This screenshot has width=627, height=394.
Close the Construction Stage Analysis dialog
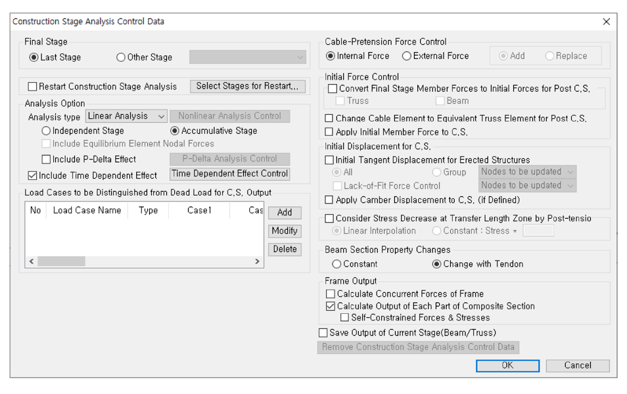[x=606, y=22]
